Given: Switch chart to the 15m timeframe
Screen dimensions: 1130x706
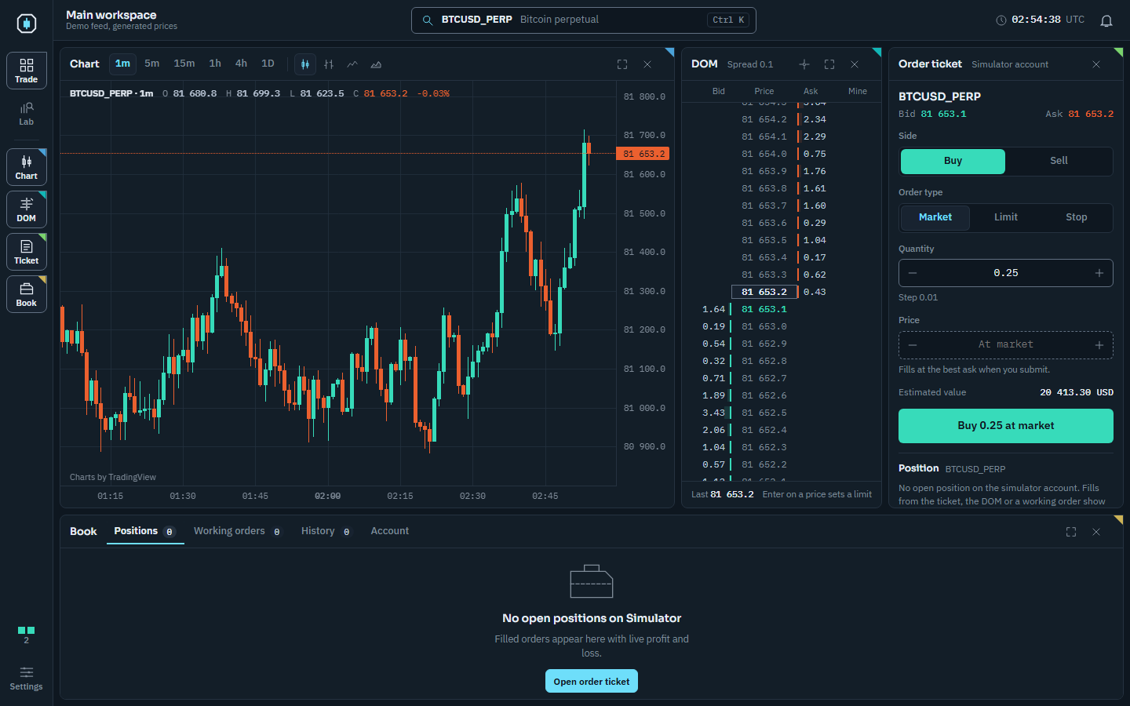Looking at the screenshot, I should [184, 64].
